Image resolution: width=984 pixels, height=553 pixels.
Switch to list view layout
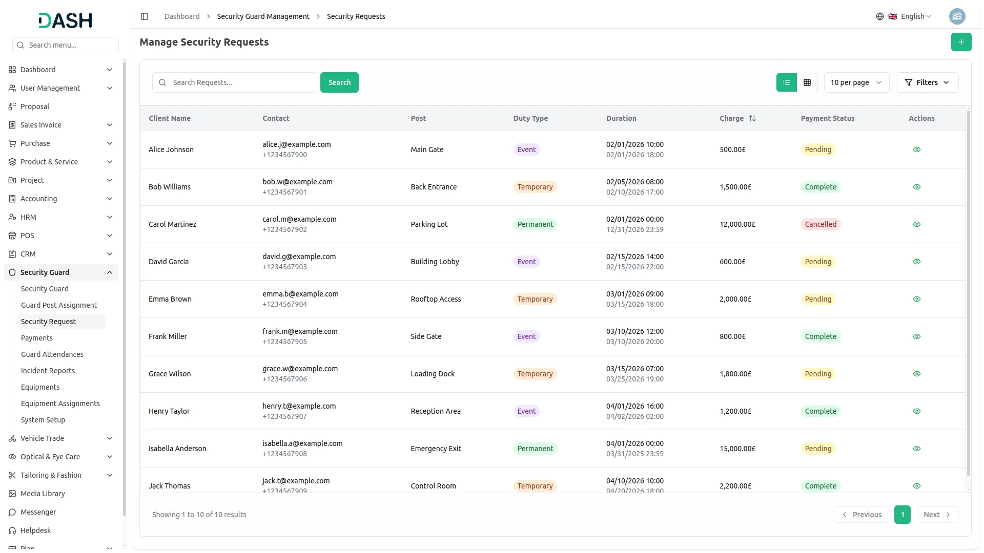pyautogui.click(x=786, y=82)
